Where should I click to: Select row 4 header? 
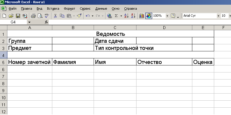pos(3,55)
